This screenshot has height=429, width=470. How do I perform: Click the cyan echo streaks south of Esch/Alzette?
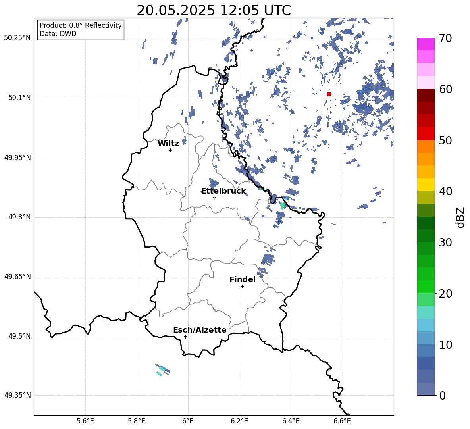coord(162,370)
